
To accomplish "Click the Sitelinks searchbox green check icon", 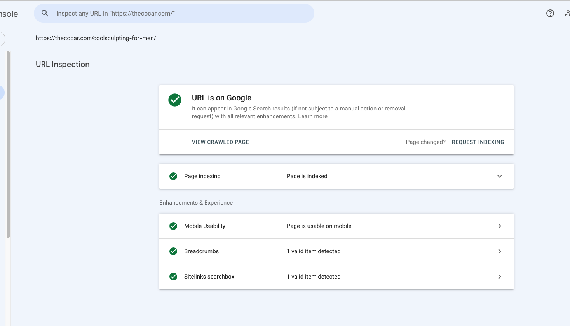I will pos(173,277).
